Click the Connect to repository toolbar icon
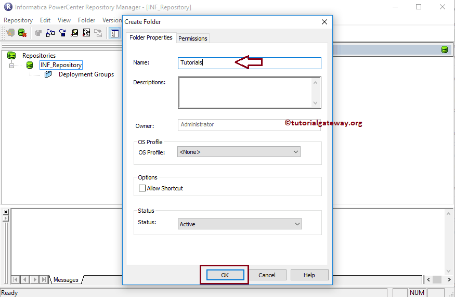Image resolution: width=455 pixels, height=297 pixels. (x=10, y=33)
